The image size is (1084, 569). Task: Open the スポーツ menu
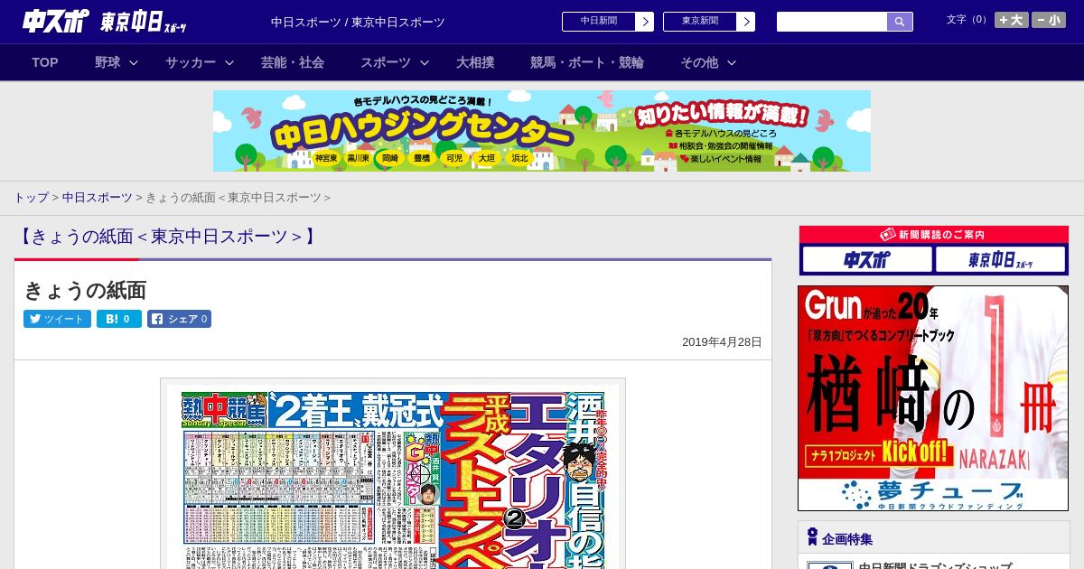click(386, 62)
